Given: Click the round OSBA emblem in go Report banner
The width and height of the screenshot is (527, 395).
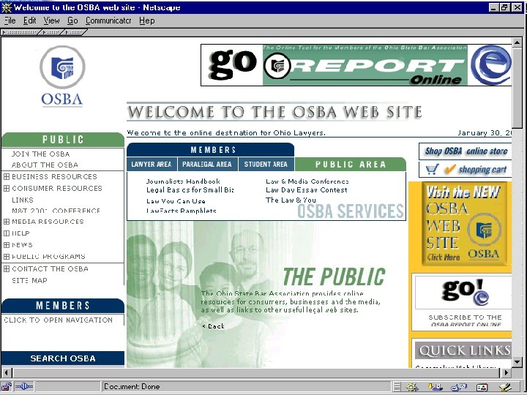Looking at the screenshot, I should 277,66.
